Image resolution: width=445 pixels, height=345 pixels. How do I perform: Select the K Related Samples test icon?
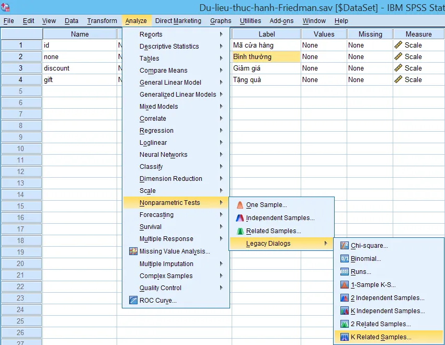[x=344, y=337]
